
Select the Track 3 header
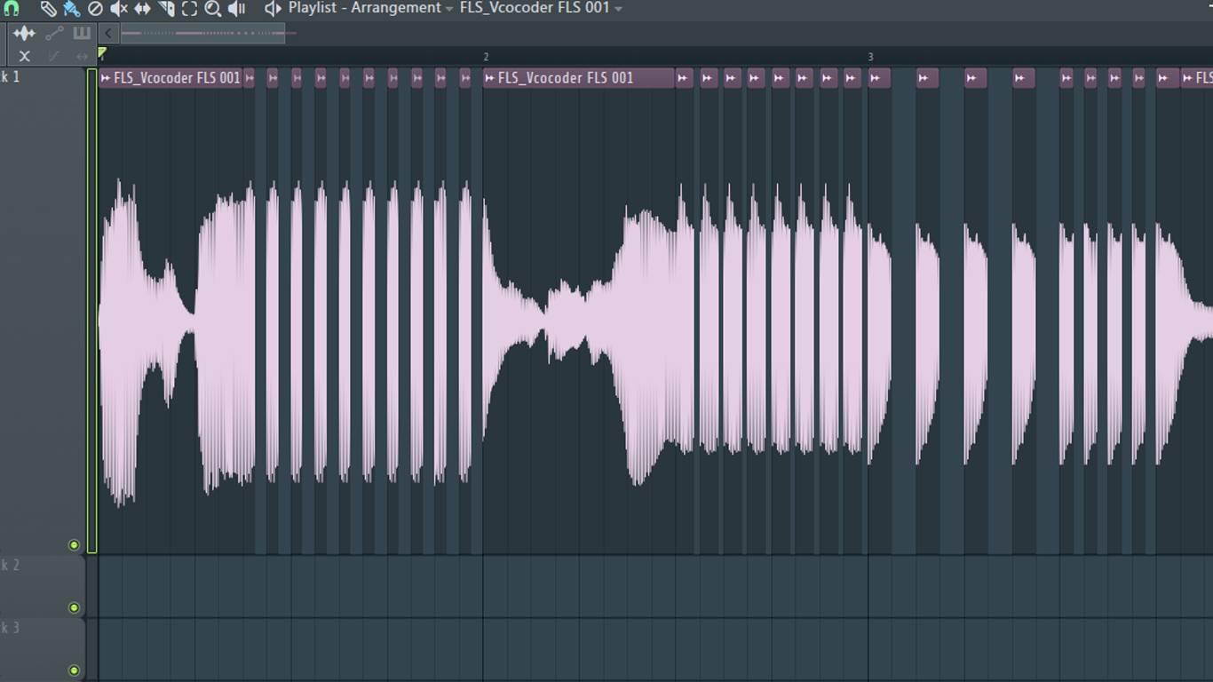(x=43, y=650)
